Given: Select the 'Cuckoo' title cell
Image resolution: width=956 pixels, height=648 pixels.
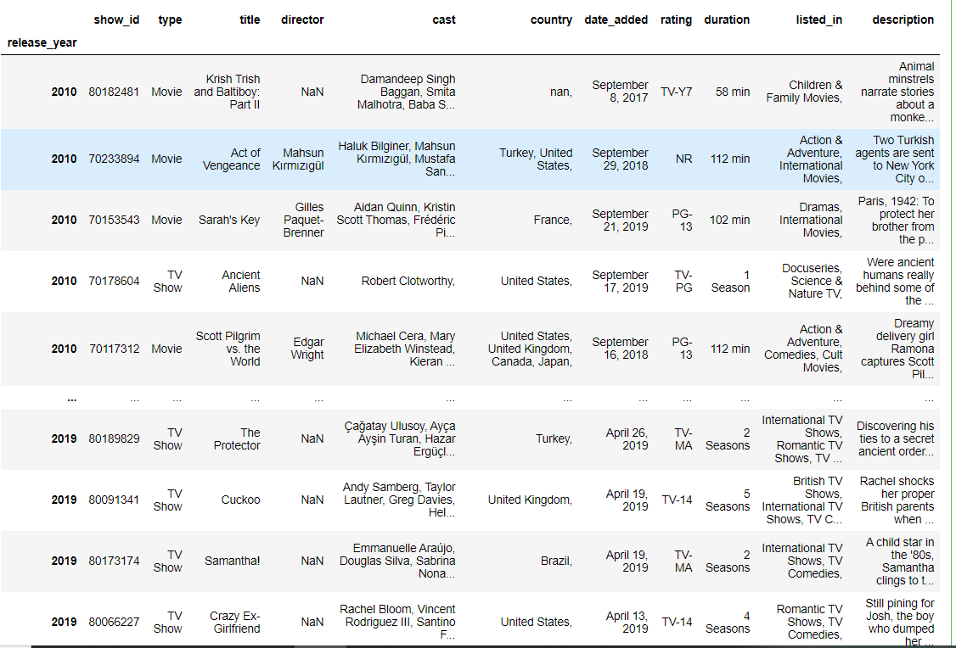Looking at the screenshot, I should coord(241,500).
